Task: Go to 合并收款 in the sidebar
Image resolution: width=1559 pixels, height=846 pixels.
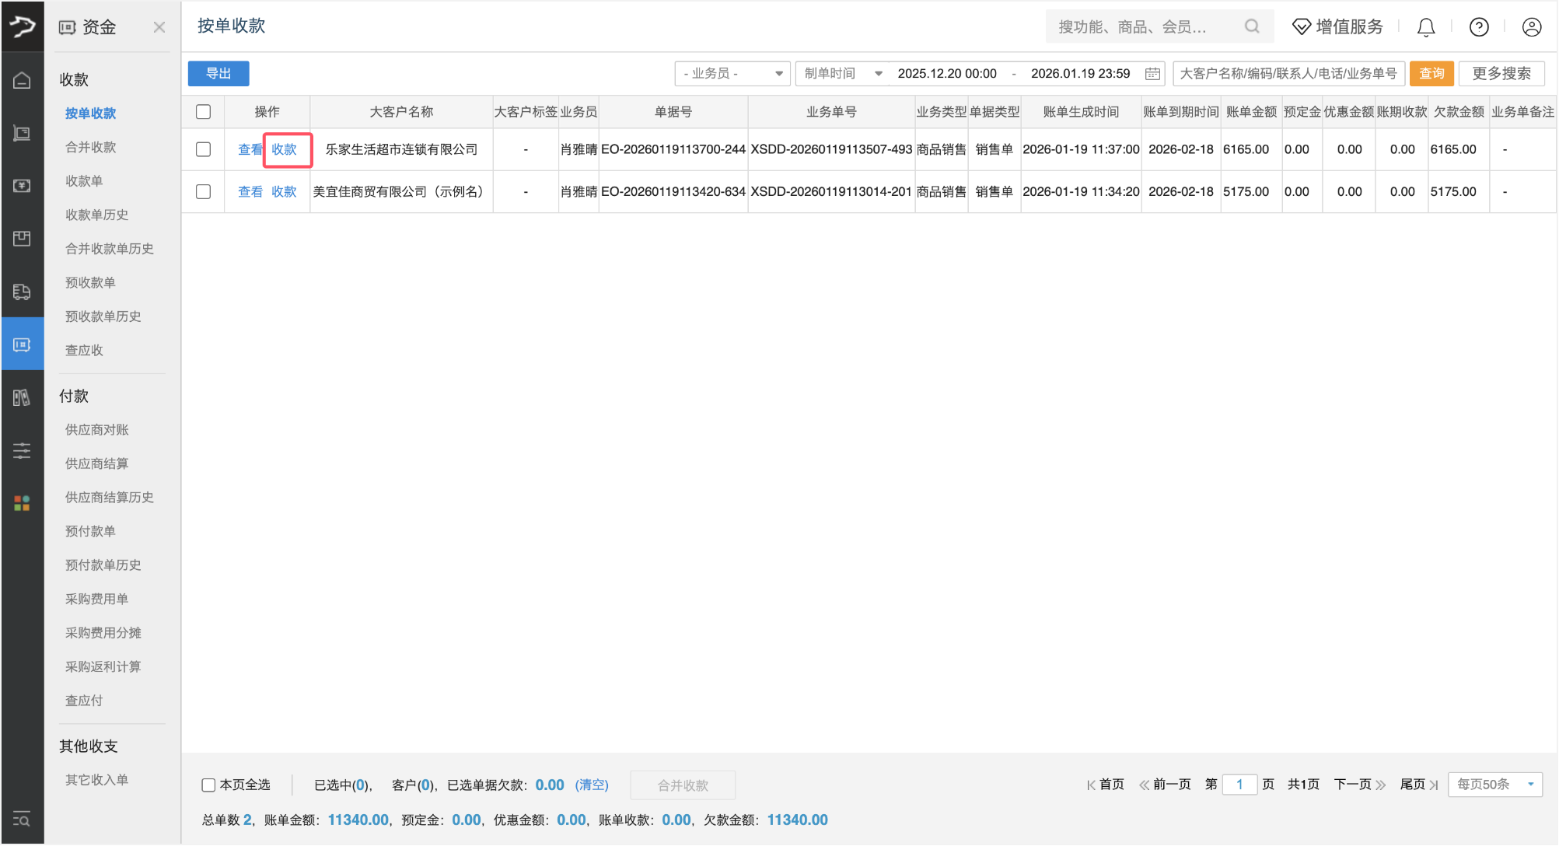Action: (91, 147)
